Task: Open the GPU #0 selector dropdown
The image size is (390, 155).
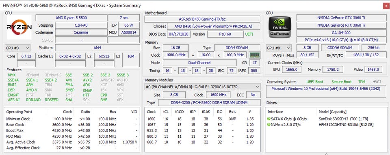Action: coord(279,48)
